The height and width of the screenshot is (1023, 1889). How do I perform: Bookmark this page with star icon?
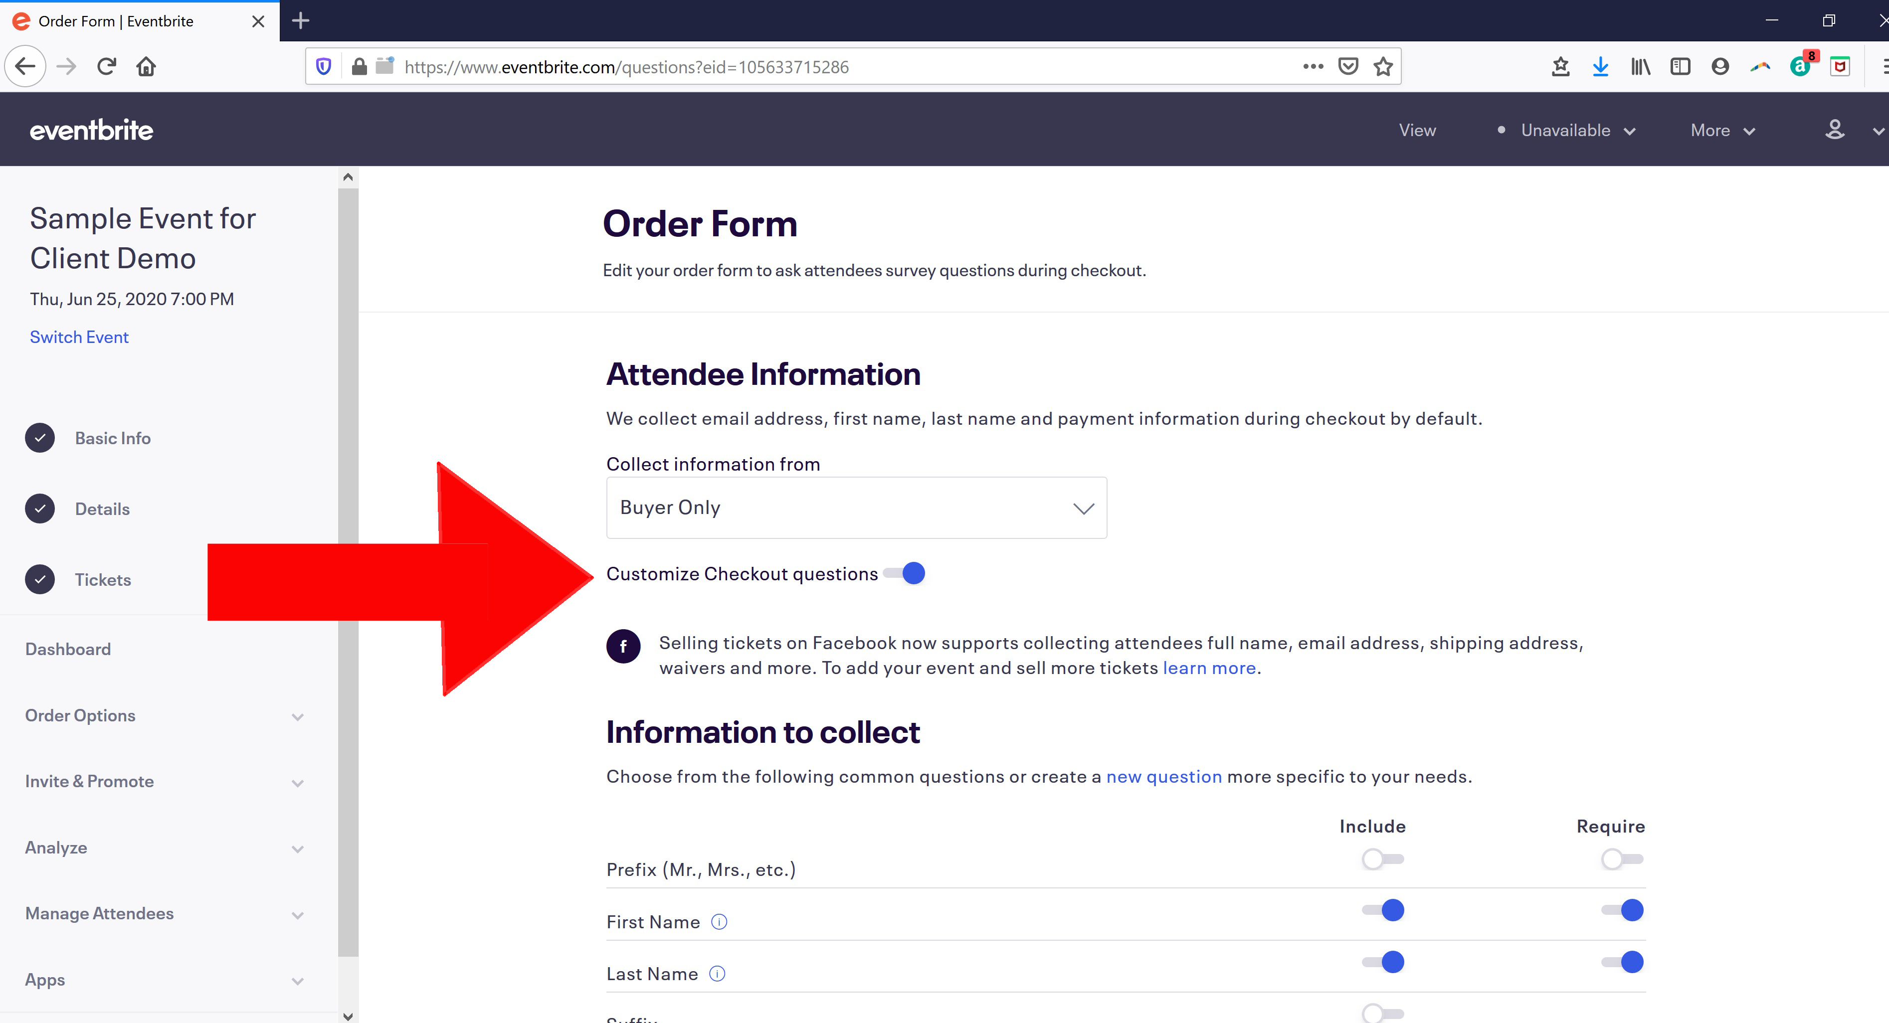1383,67
